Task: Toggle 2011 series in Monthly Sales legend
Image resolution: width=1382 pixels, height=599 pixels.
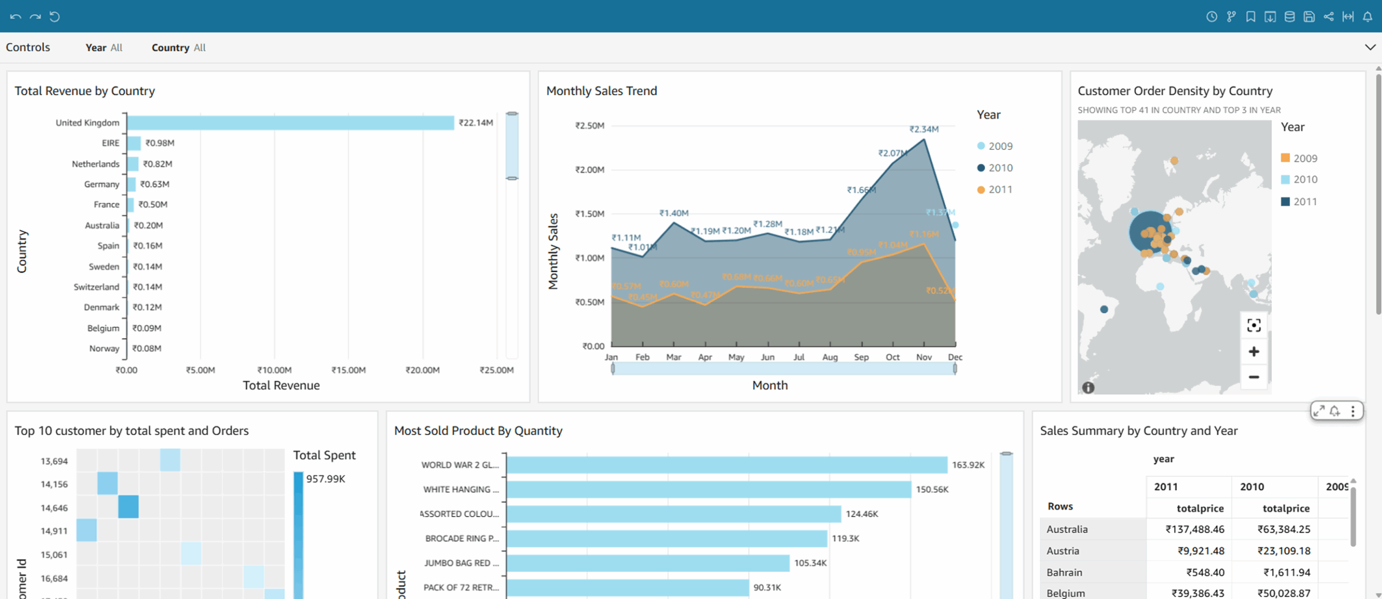Action: 994,190
